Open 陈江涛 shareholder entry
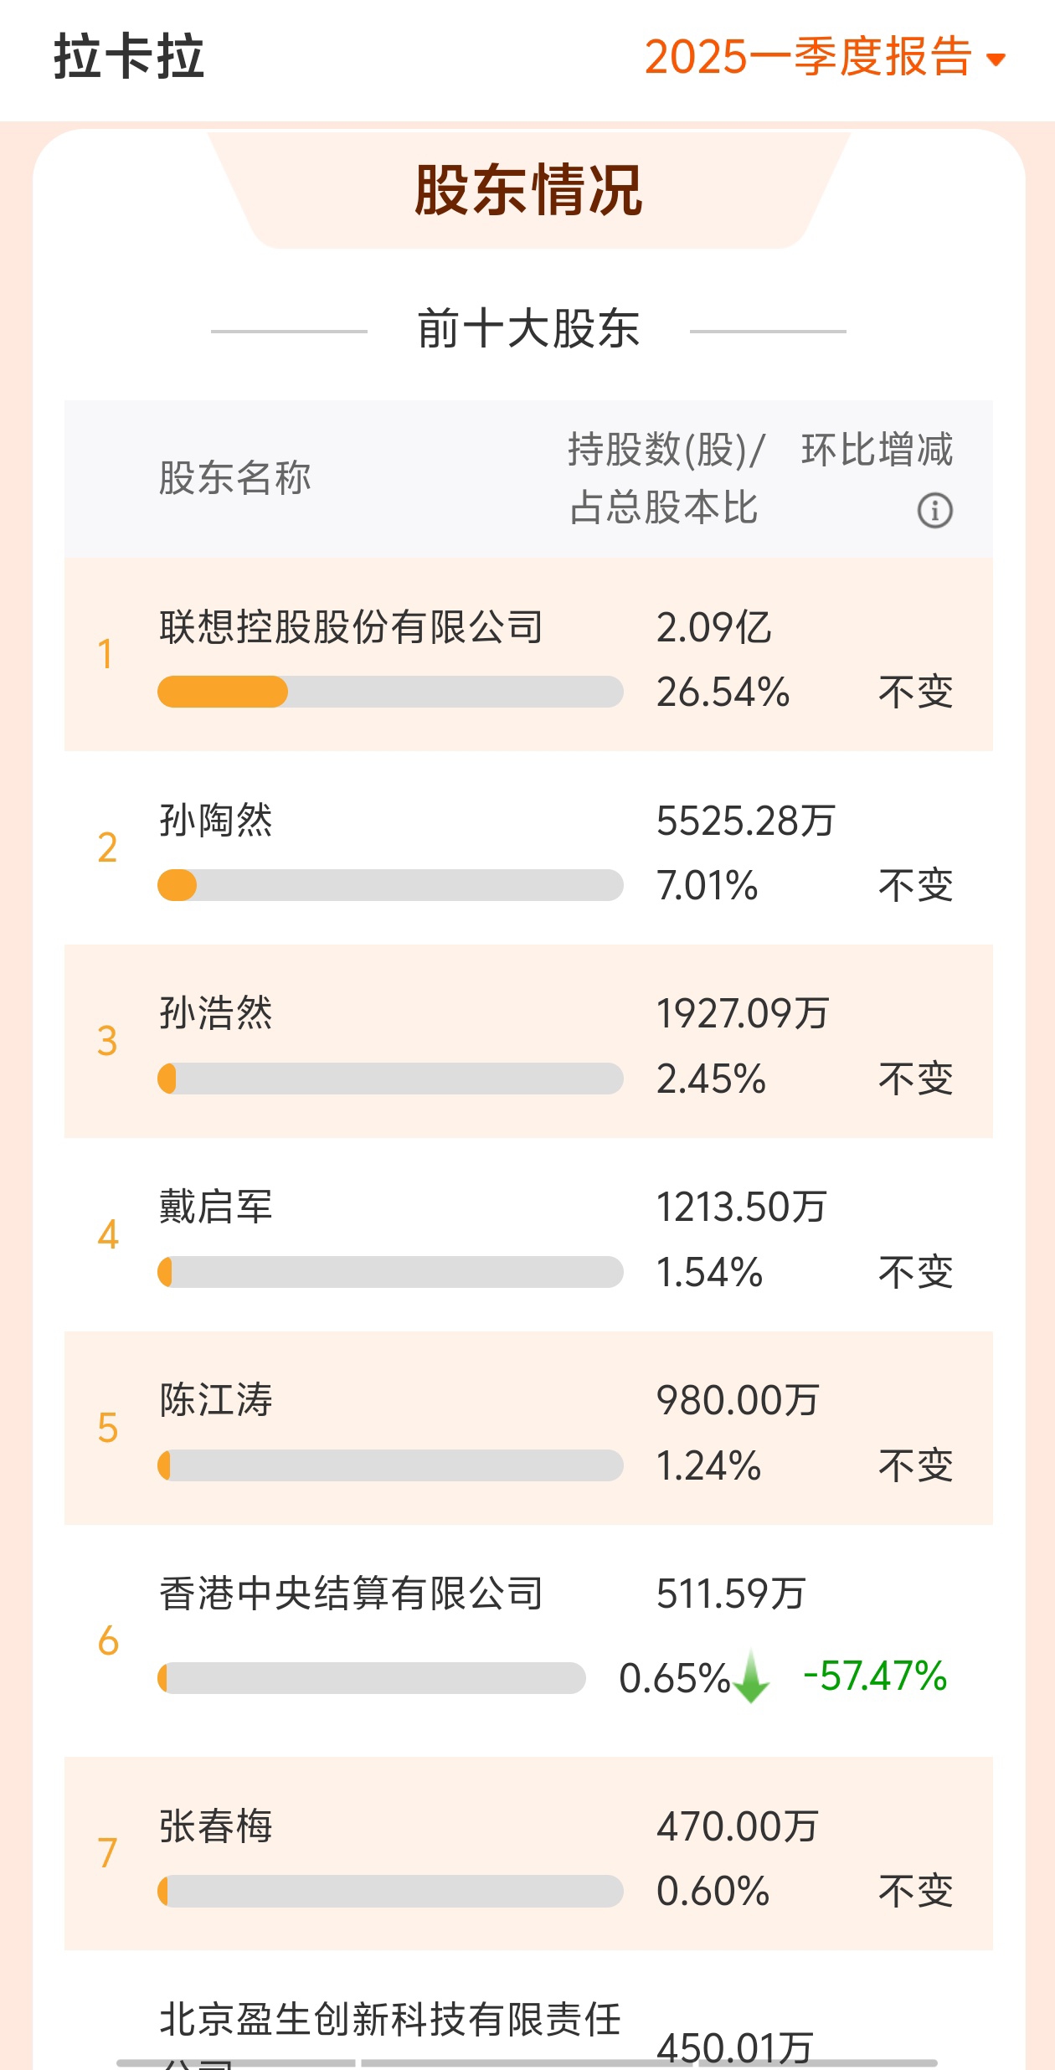Viewport: 1055px width, 2070px height. click(x=528, y=1429)
